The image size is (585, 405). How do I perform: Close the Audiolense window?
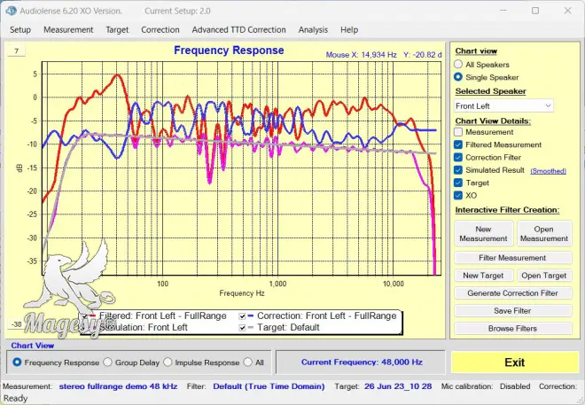point(568,11)
